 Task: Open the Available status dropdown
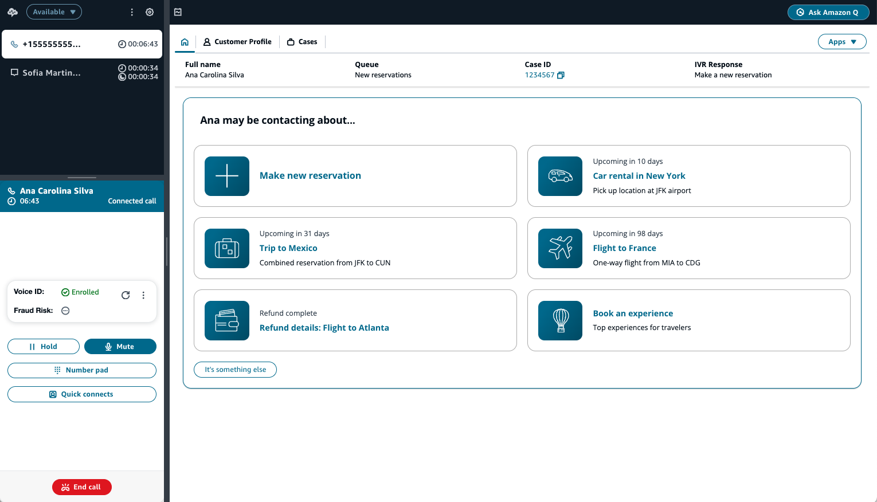pos(54,11)
